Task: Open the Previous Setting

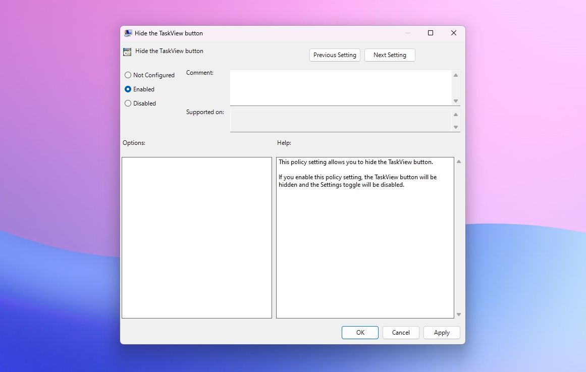Action: point(334,55)
